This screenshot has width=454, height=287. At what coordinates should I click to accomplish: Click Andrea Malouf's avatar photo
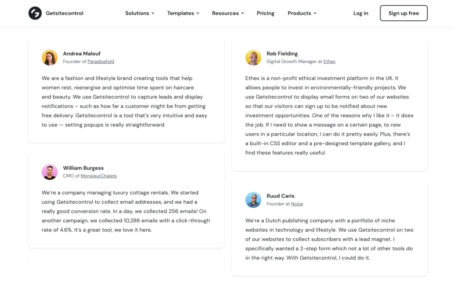pyautogui.click(x=50, y=58)
